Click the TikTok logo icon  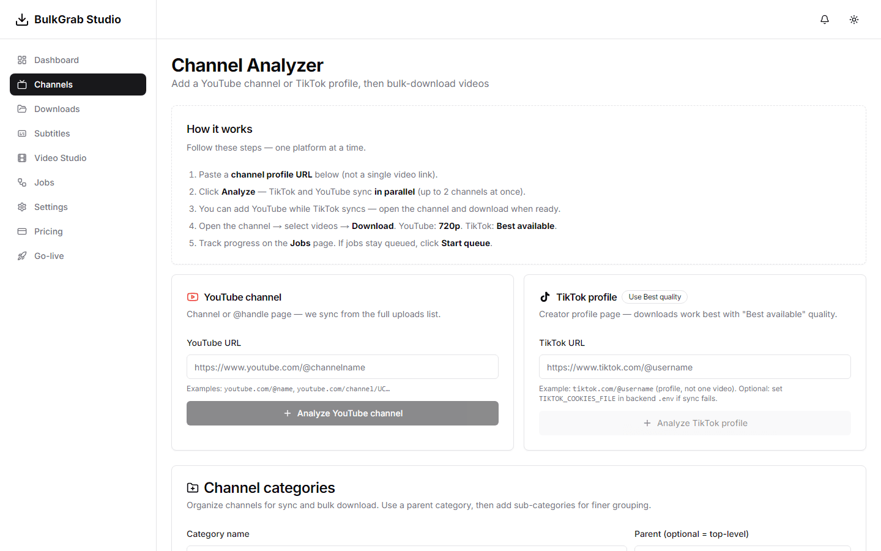545,297
